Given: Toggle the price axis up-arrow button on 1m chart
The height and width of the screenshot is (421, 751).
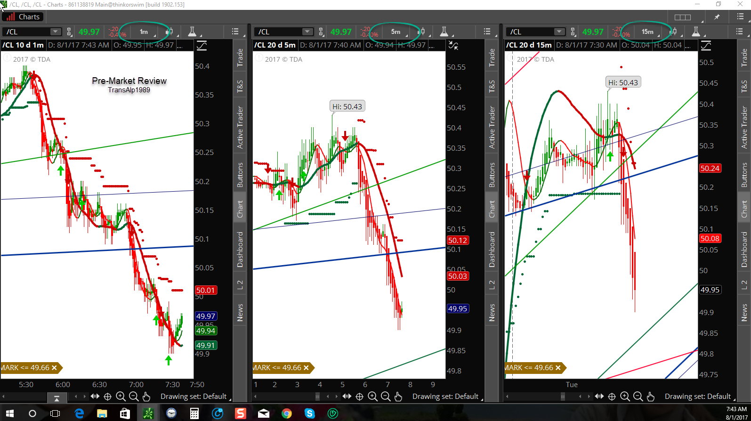Looking at the screenshot, I should click(57, 398).
